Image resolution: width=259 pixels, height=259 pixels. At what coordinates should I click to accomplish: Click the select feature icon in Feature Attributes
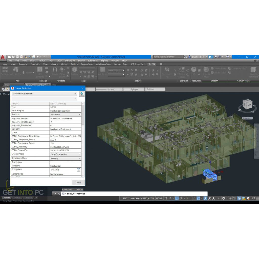82,94
